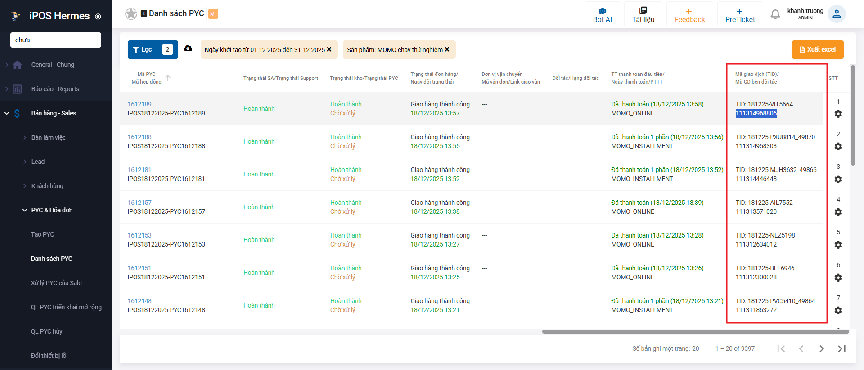Go to the previous page
The height and width of the screenshot is (370, 864).
(801, 349)
